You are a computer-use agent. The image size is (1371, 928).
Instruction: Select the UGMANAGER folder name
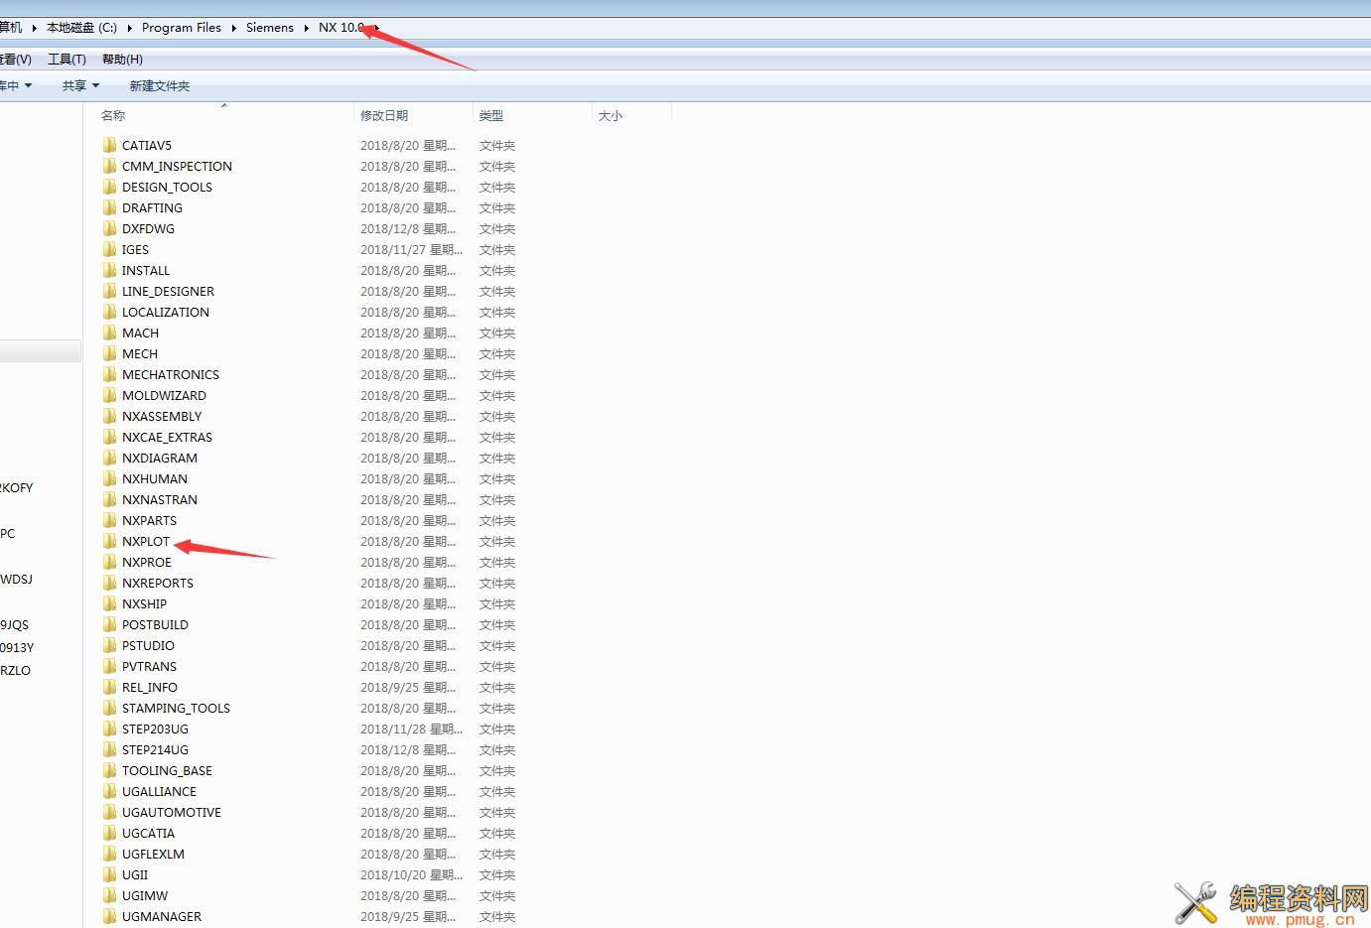click(x=162, y=916)
